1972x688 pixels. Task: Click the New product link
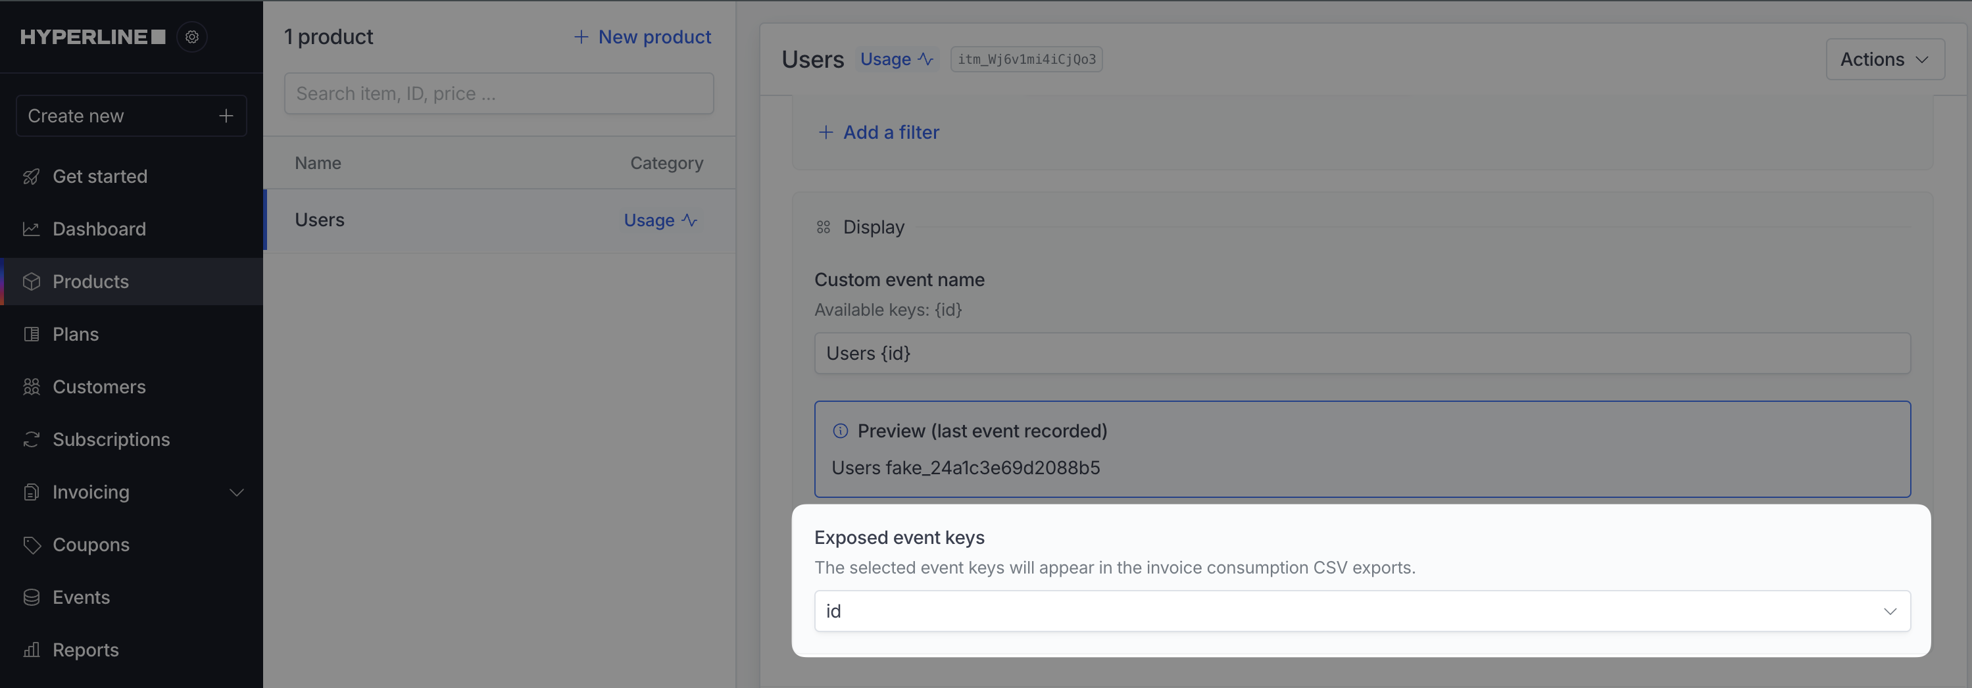click(642, 37)
